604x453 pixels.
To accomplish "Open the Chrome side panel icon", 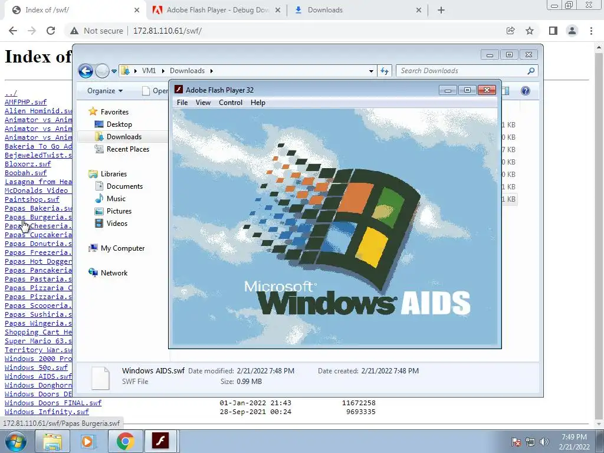I will click(x=553, y=31).
